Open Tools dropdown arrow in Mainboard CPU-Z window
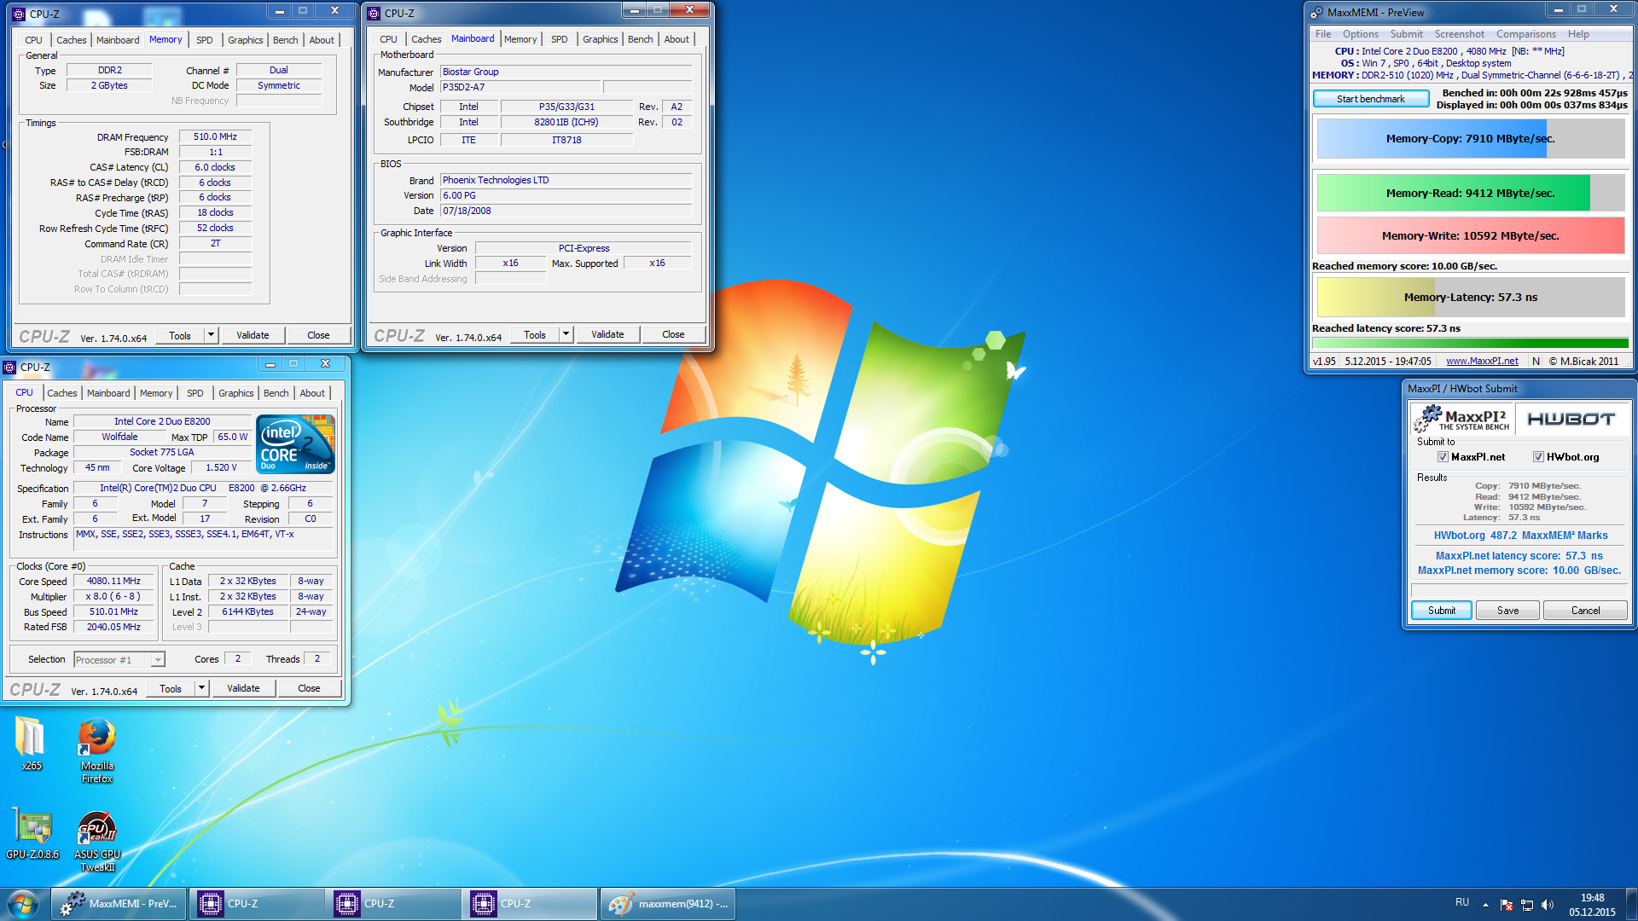Screen dimensions: 1638x921 (x=566, y=334)
